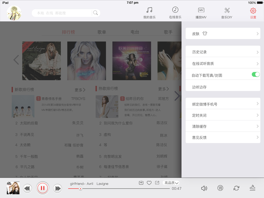
Task: Play song 太阳的后裔
Action: point(29,123)
